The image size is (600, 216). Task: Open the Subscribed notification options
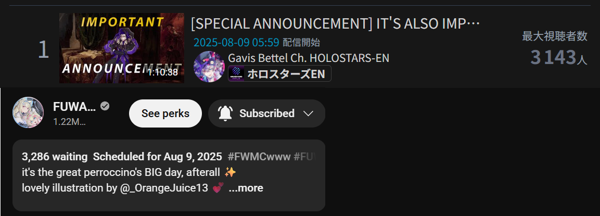click(x=267, y=113)
